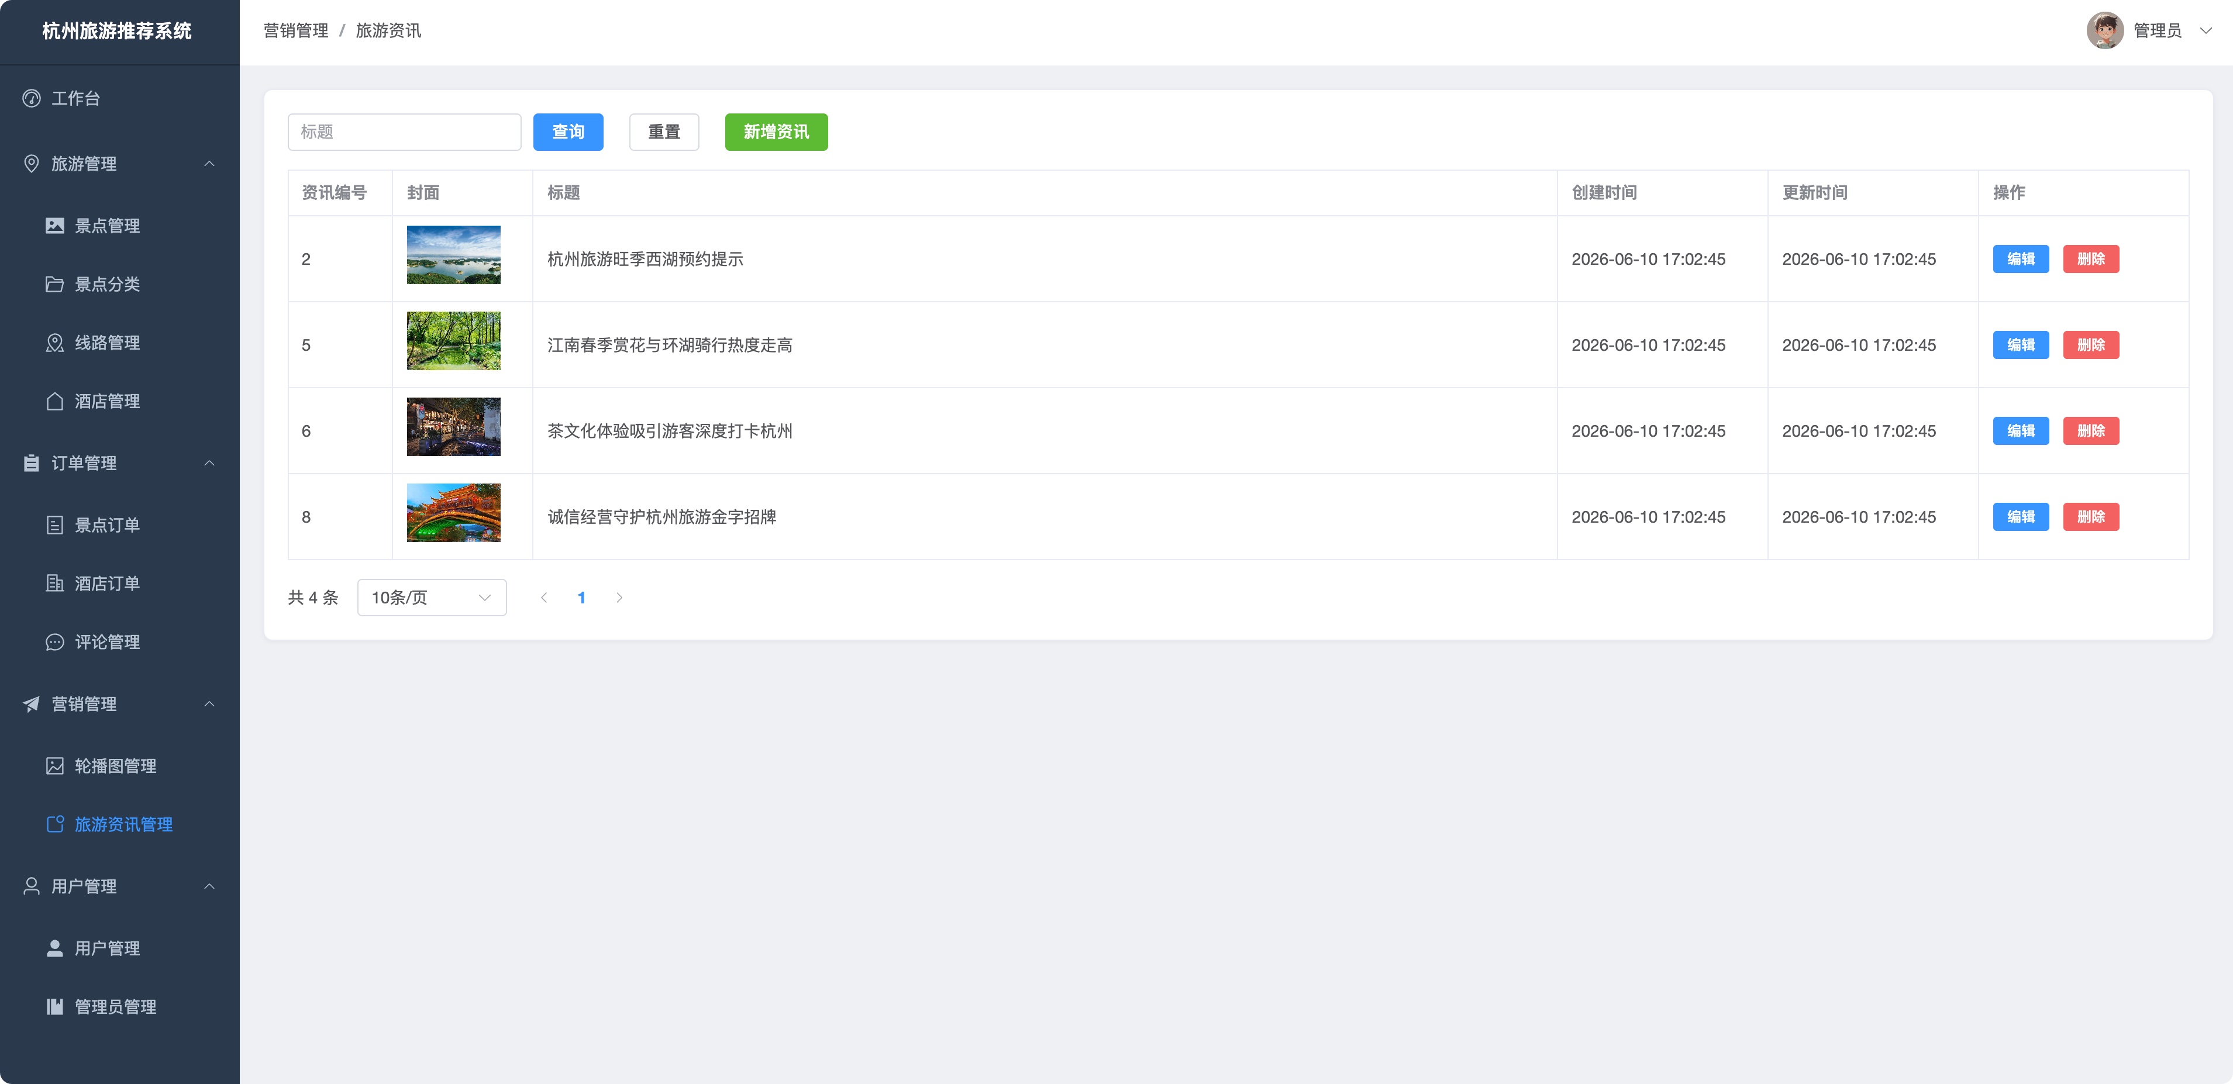Click the title 茶文化体验吸引游客深度打卡杭州
This screenshot has width=2233, height=1084.
670,431
